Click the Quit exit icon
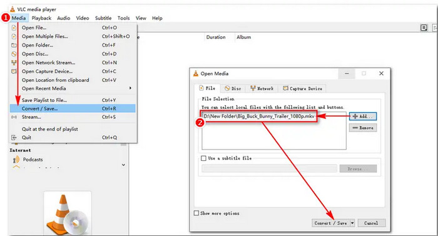 coord(14,138)
